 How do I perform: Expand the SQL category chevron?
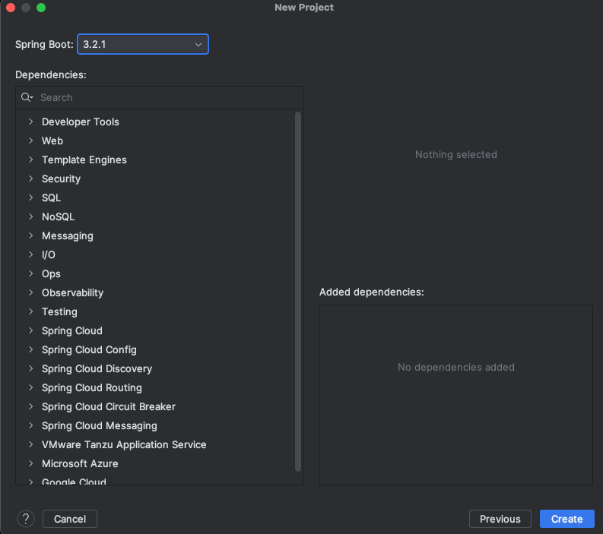pyautogui.click(x=30, y=197)
